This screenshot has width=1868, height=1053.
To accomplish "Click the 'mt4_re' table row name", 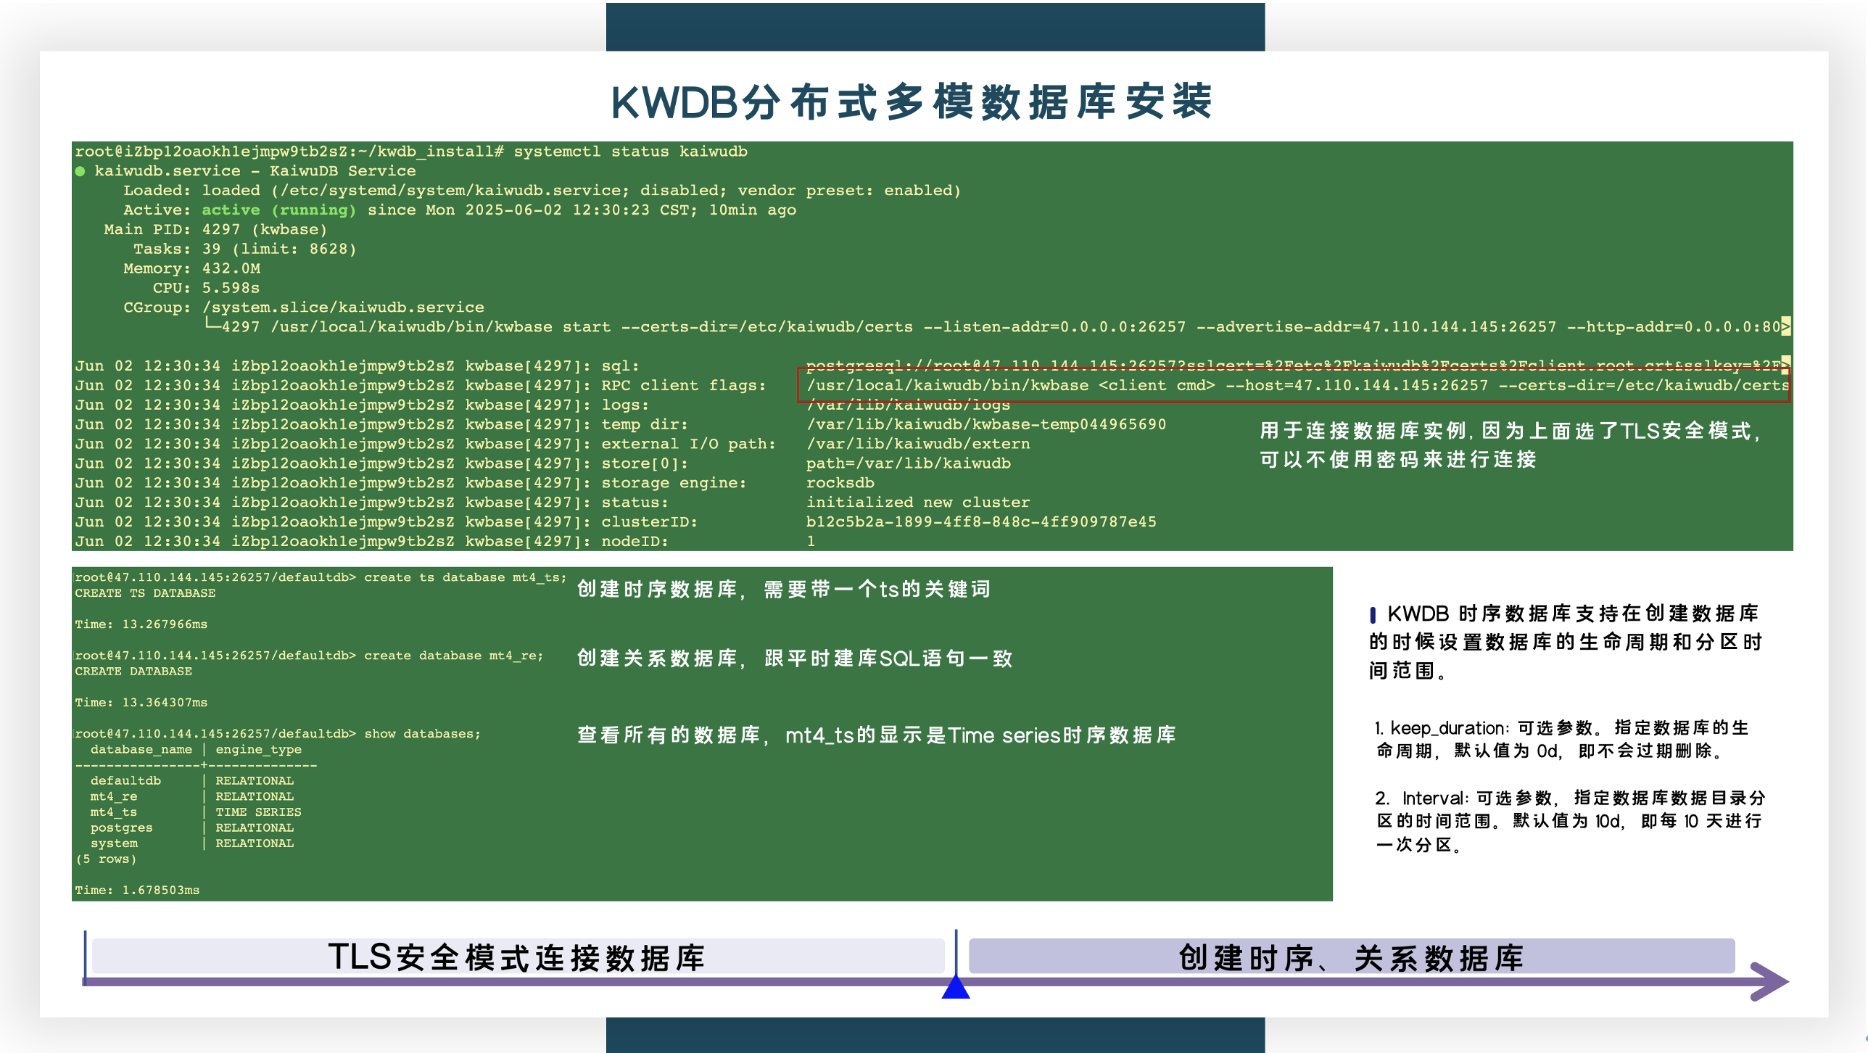I will pos(113,797).
